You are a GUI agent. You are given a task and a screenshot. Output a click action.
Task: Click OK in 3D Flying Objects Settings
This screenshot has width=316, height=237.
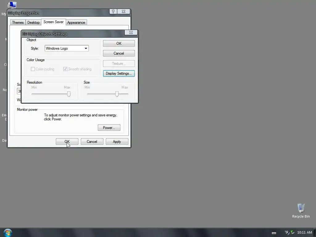119,43
